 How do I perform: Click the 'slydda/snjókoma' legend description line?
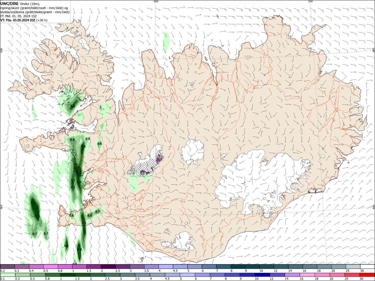coord(35,12)
